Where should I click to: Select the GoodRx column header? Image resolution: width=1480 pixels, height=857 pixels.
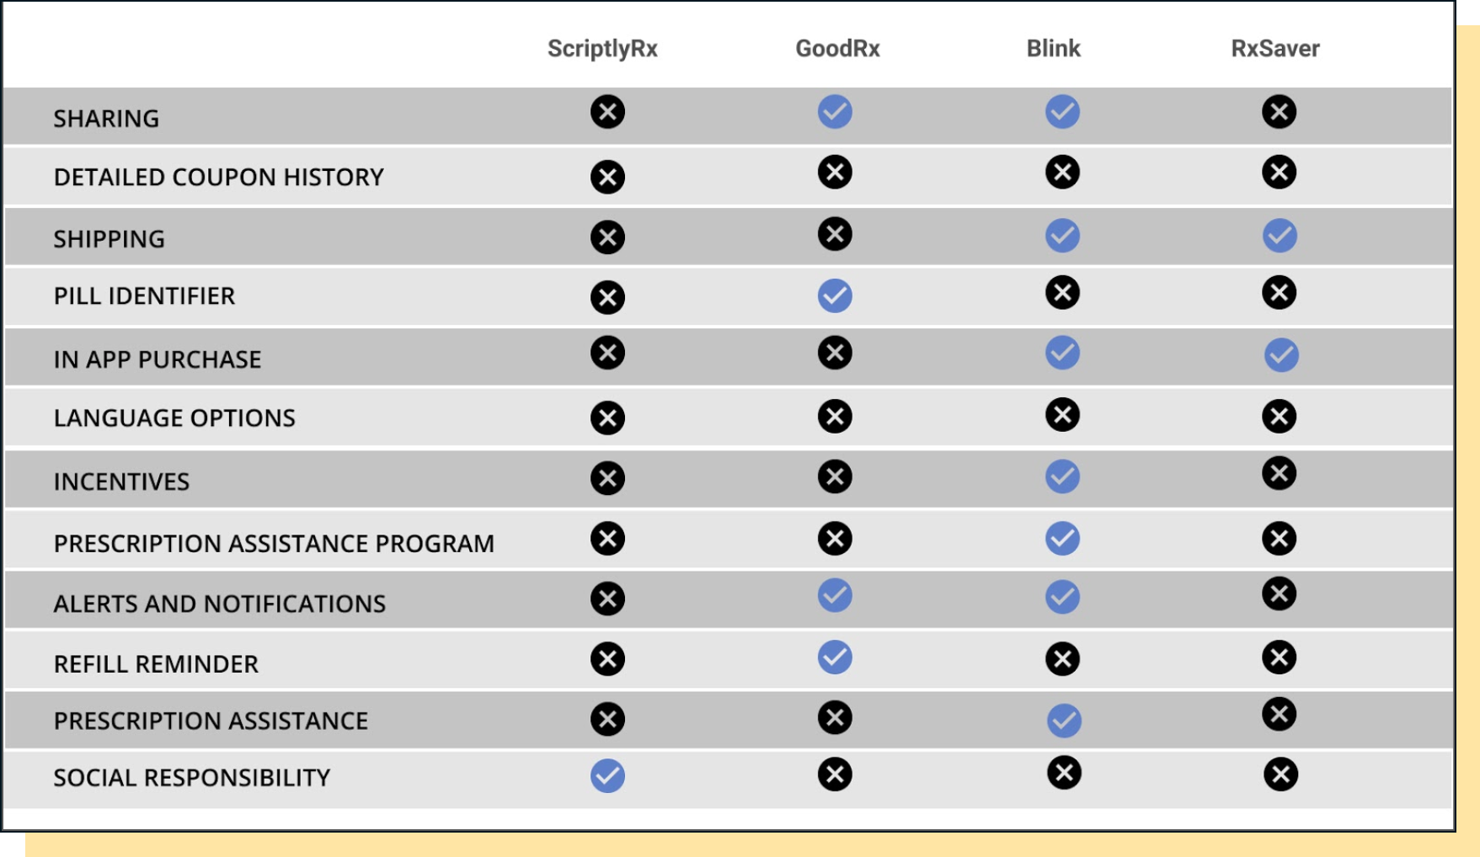pos(837,48)
